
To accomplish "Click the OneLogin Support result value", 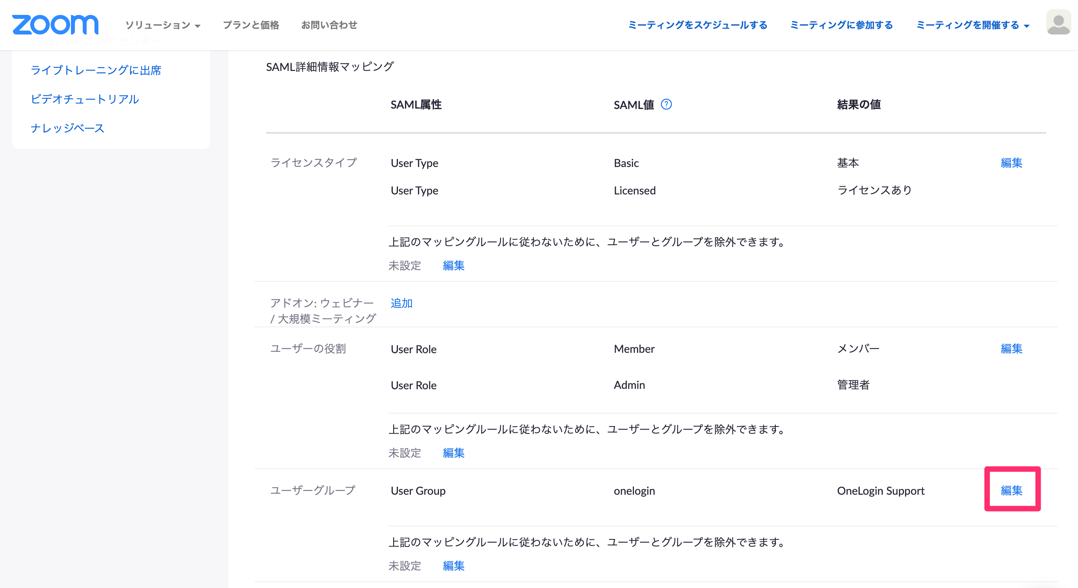I will [881, 490].
